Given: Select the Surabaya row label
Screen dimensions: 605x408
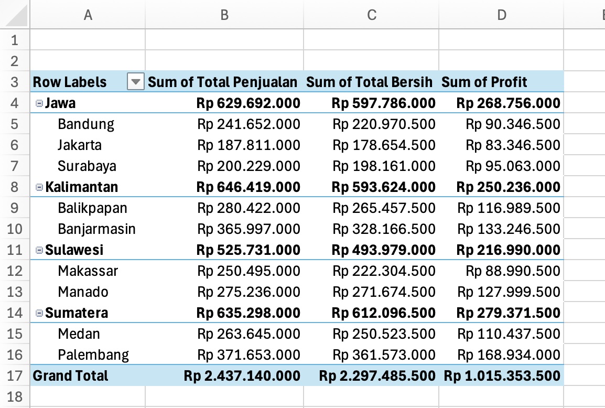Looking at the screenshot, I should point(87,166).
